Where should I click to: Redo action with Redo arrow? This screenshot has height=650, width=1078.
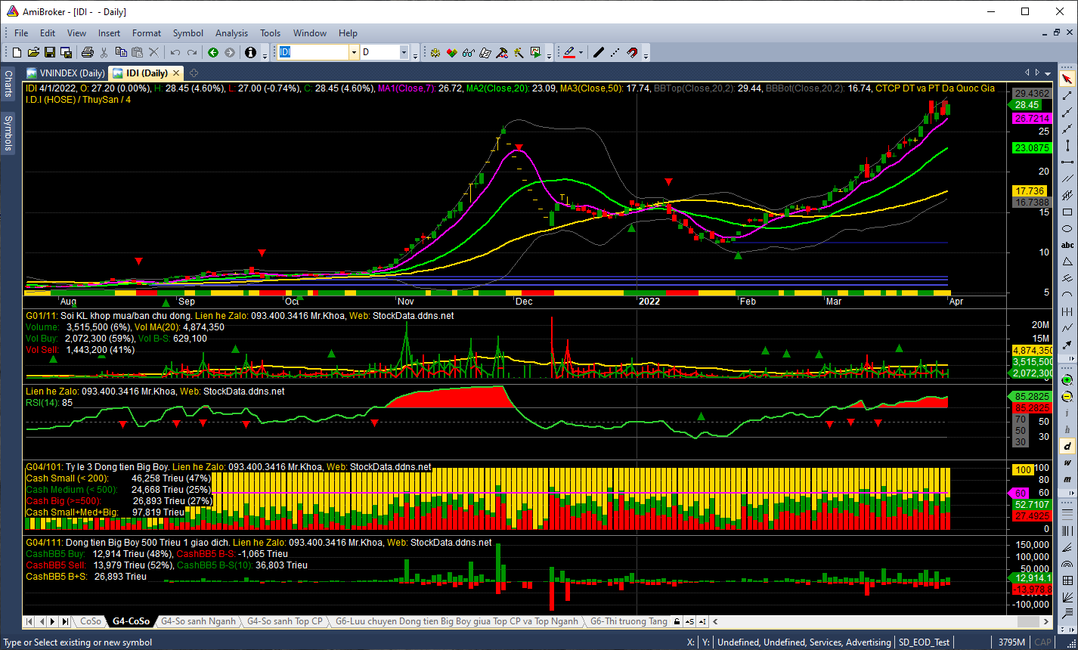click(192, 52)
